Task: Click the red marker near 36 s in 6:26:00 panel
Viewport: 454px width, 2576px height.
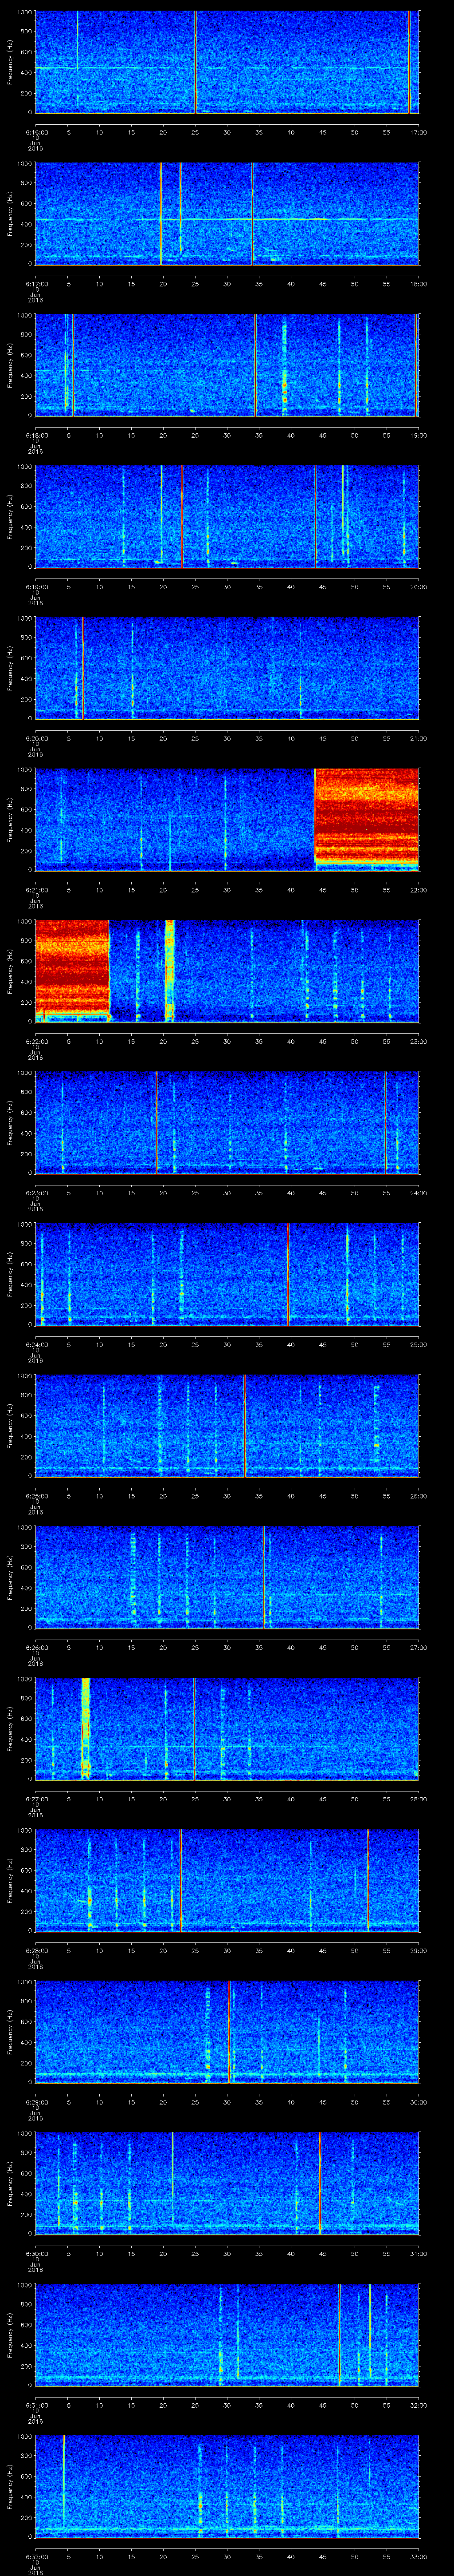Action: pyautogui.click(x=263, y=1578)
